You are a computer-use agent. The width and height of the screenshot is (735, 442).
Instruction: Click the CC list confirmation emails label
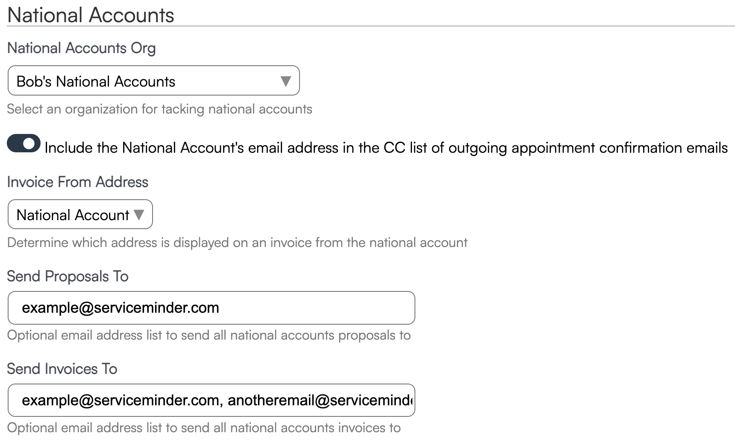pos(385,148)
